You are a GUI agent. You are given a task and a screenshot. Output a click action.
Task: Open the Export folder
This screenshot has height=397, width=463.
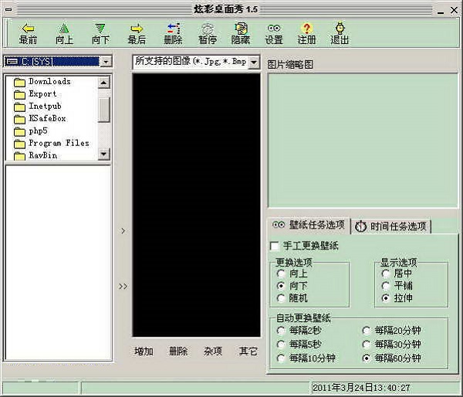point(35,94)
